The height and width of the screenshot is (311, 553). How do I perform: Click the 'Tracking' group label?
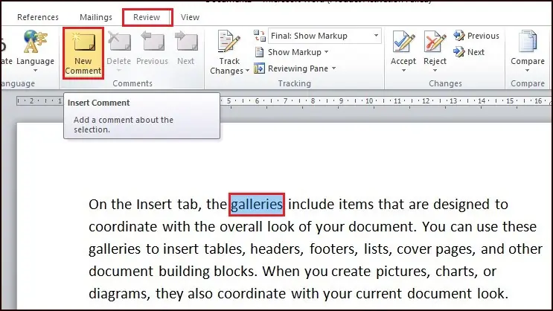pos(295,83)
